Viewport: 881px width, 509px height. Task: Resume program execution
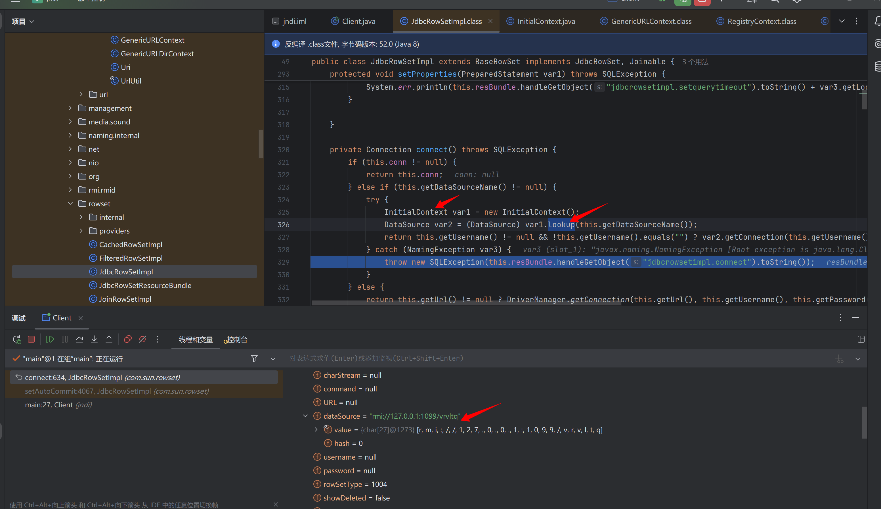(x=50, y=339)
